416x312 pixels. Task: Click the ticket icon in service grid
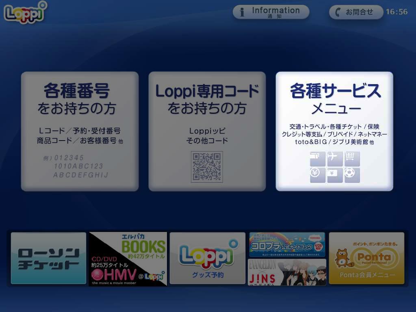[x=318, y=159]
